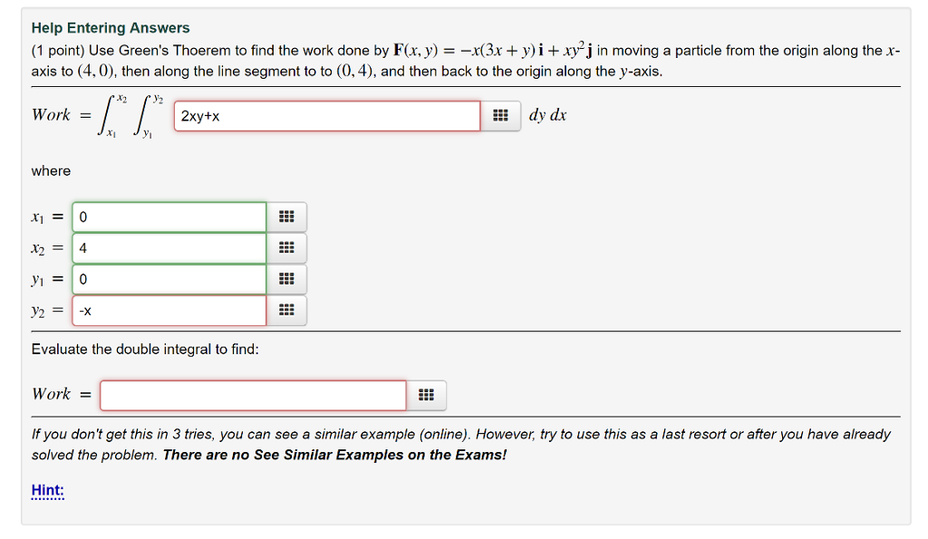Select the x2 input showing 4
This screenshot has height=539, width=928.
point(169,247)
